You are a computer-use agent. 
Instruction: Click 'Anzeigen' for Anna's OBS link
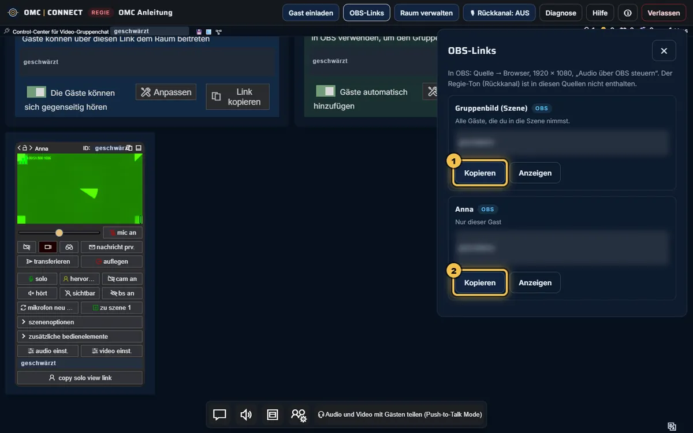tap(535, 283)
